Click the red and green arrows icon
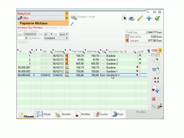Screen dimensions: 184x138 click(x=156, y=80)
